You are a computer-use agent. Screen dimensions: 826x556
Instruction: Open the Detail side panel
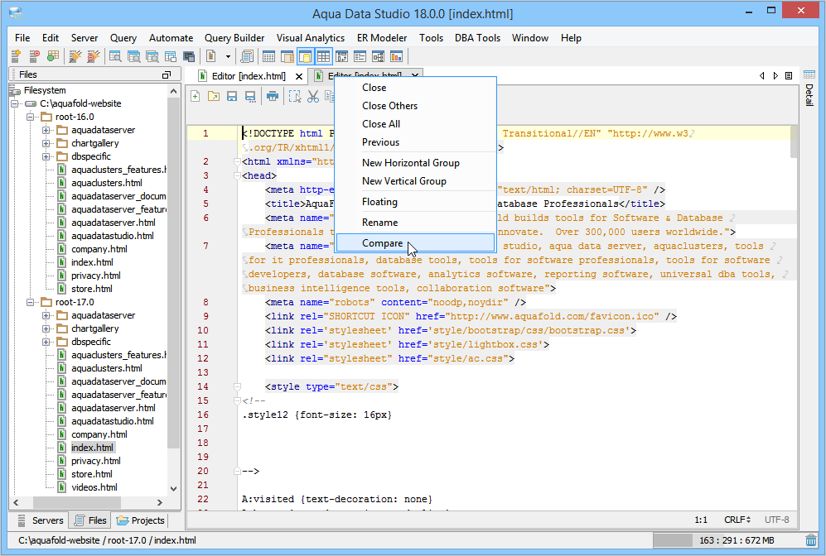tap(809, 88)
